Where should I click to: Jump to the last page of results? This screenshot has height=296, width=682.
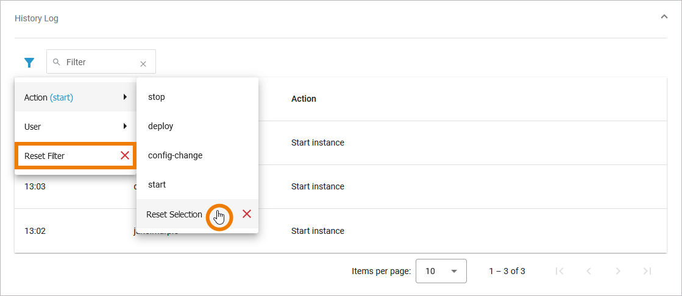[x=647, y=271]
